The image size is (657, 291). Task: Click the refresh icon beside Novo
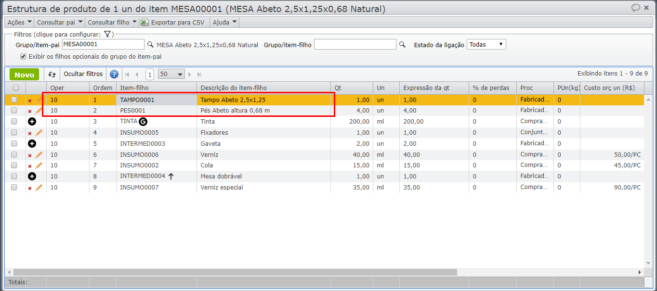(52, 75)
